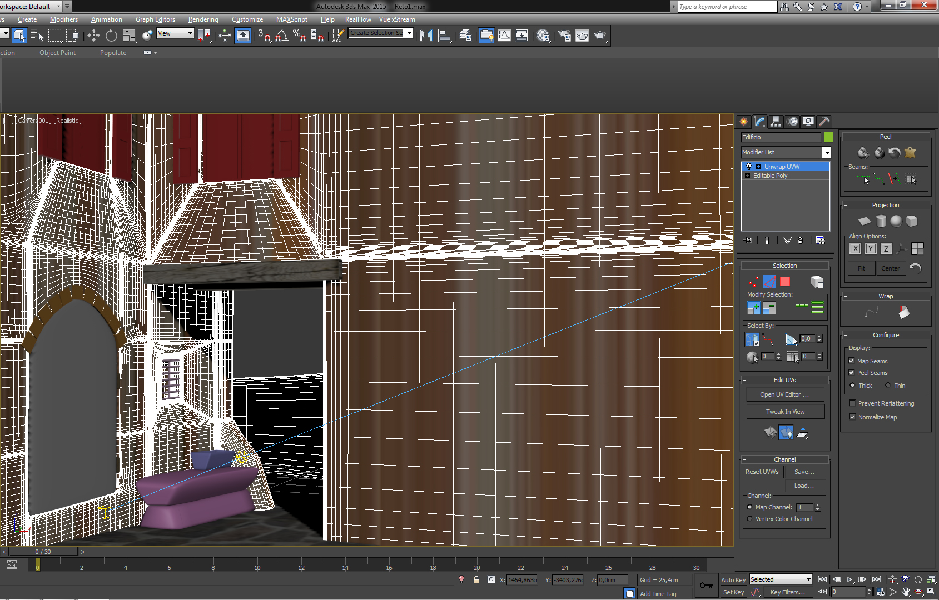Click the Render Production teapot icon

tap(600, 36)
